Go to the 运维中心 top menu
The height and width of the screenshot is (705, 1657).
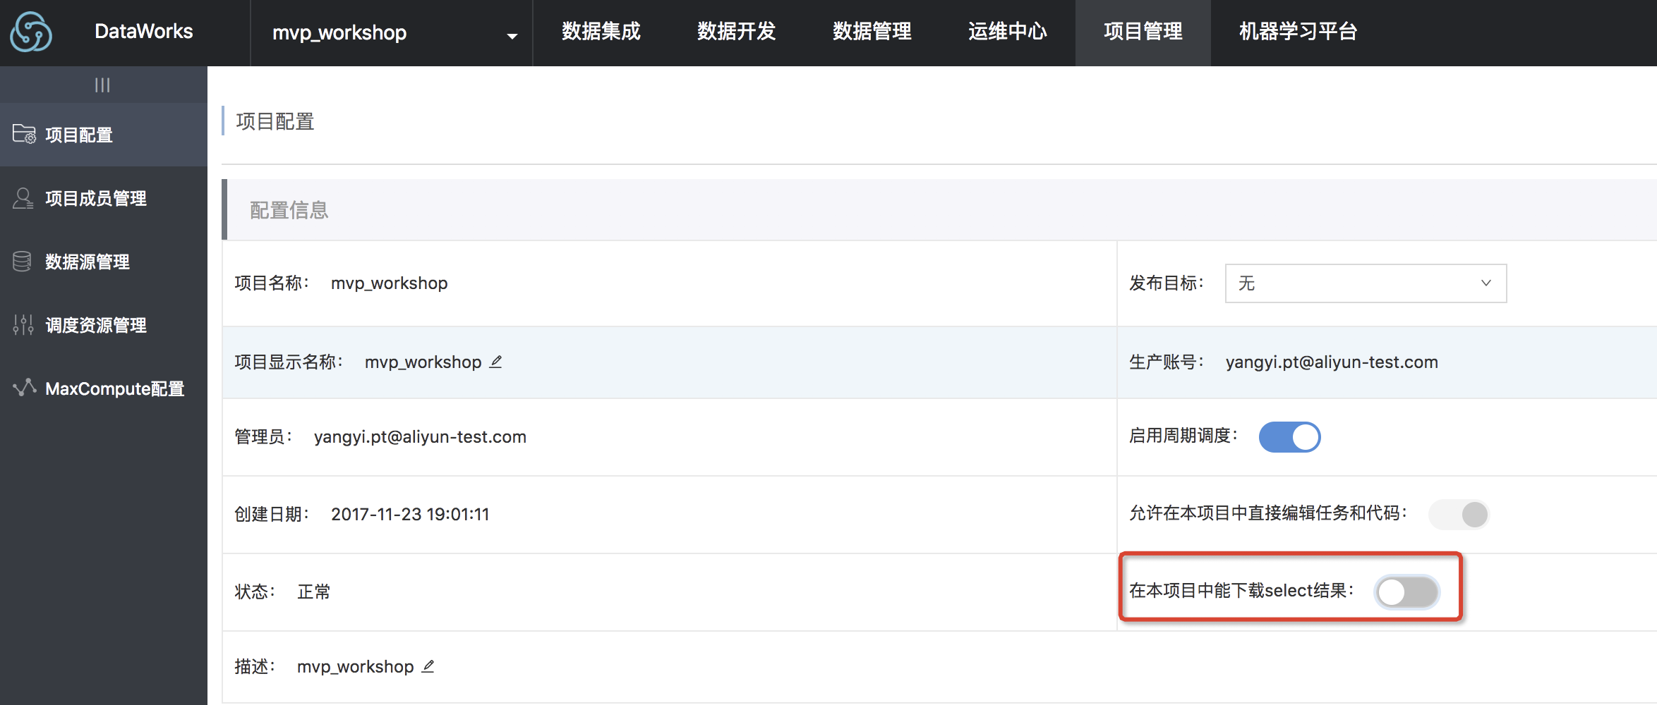pos(1007,32)
